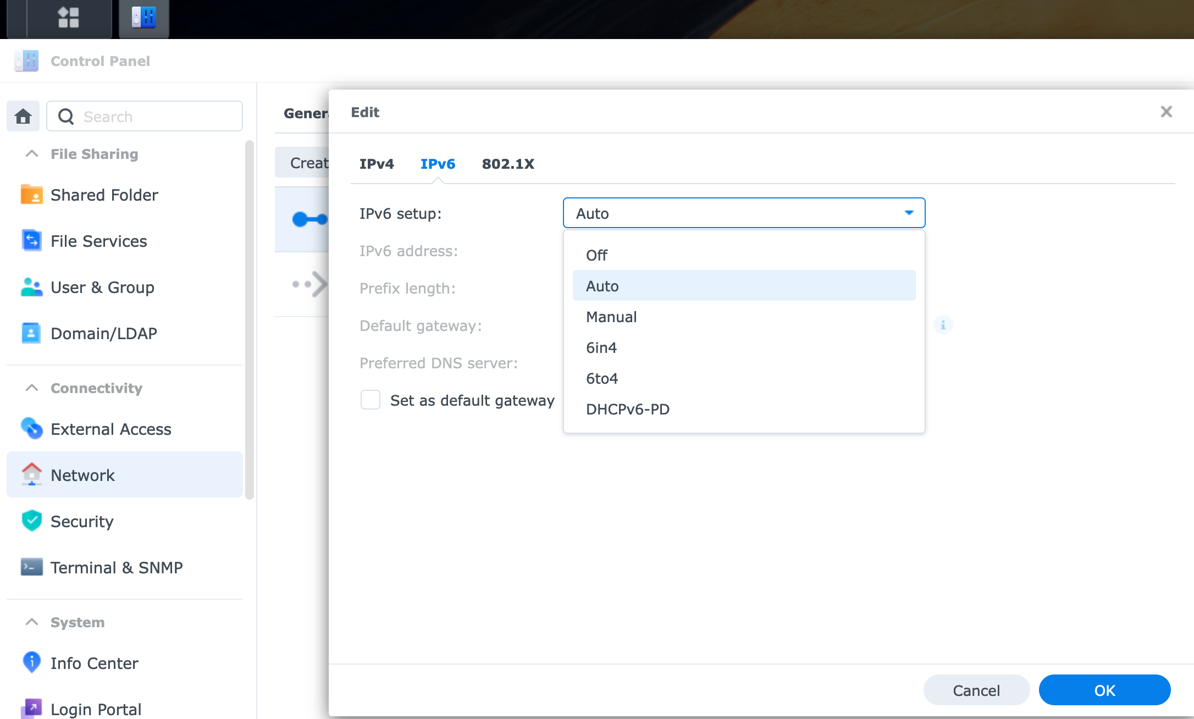1194x719 pixels.
Task: Click the Network icon in sidebar
Action: pyautogui.click(x=31, y=475)
